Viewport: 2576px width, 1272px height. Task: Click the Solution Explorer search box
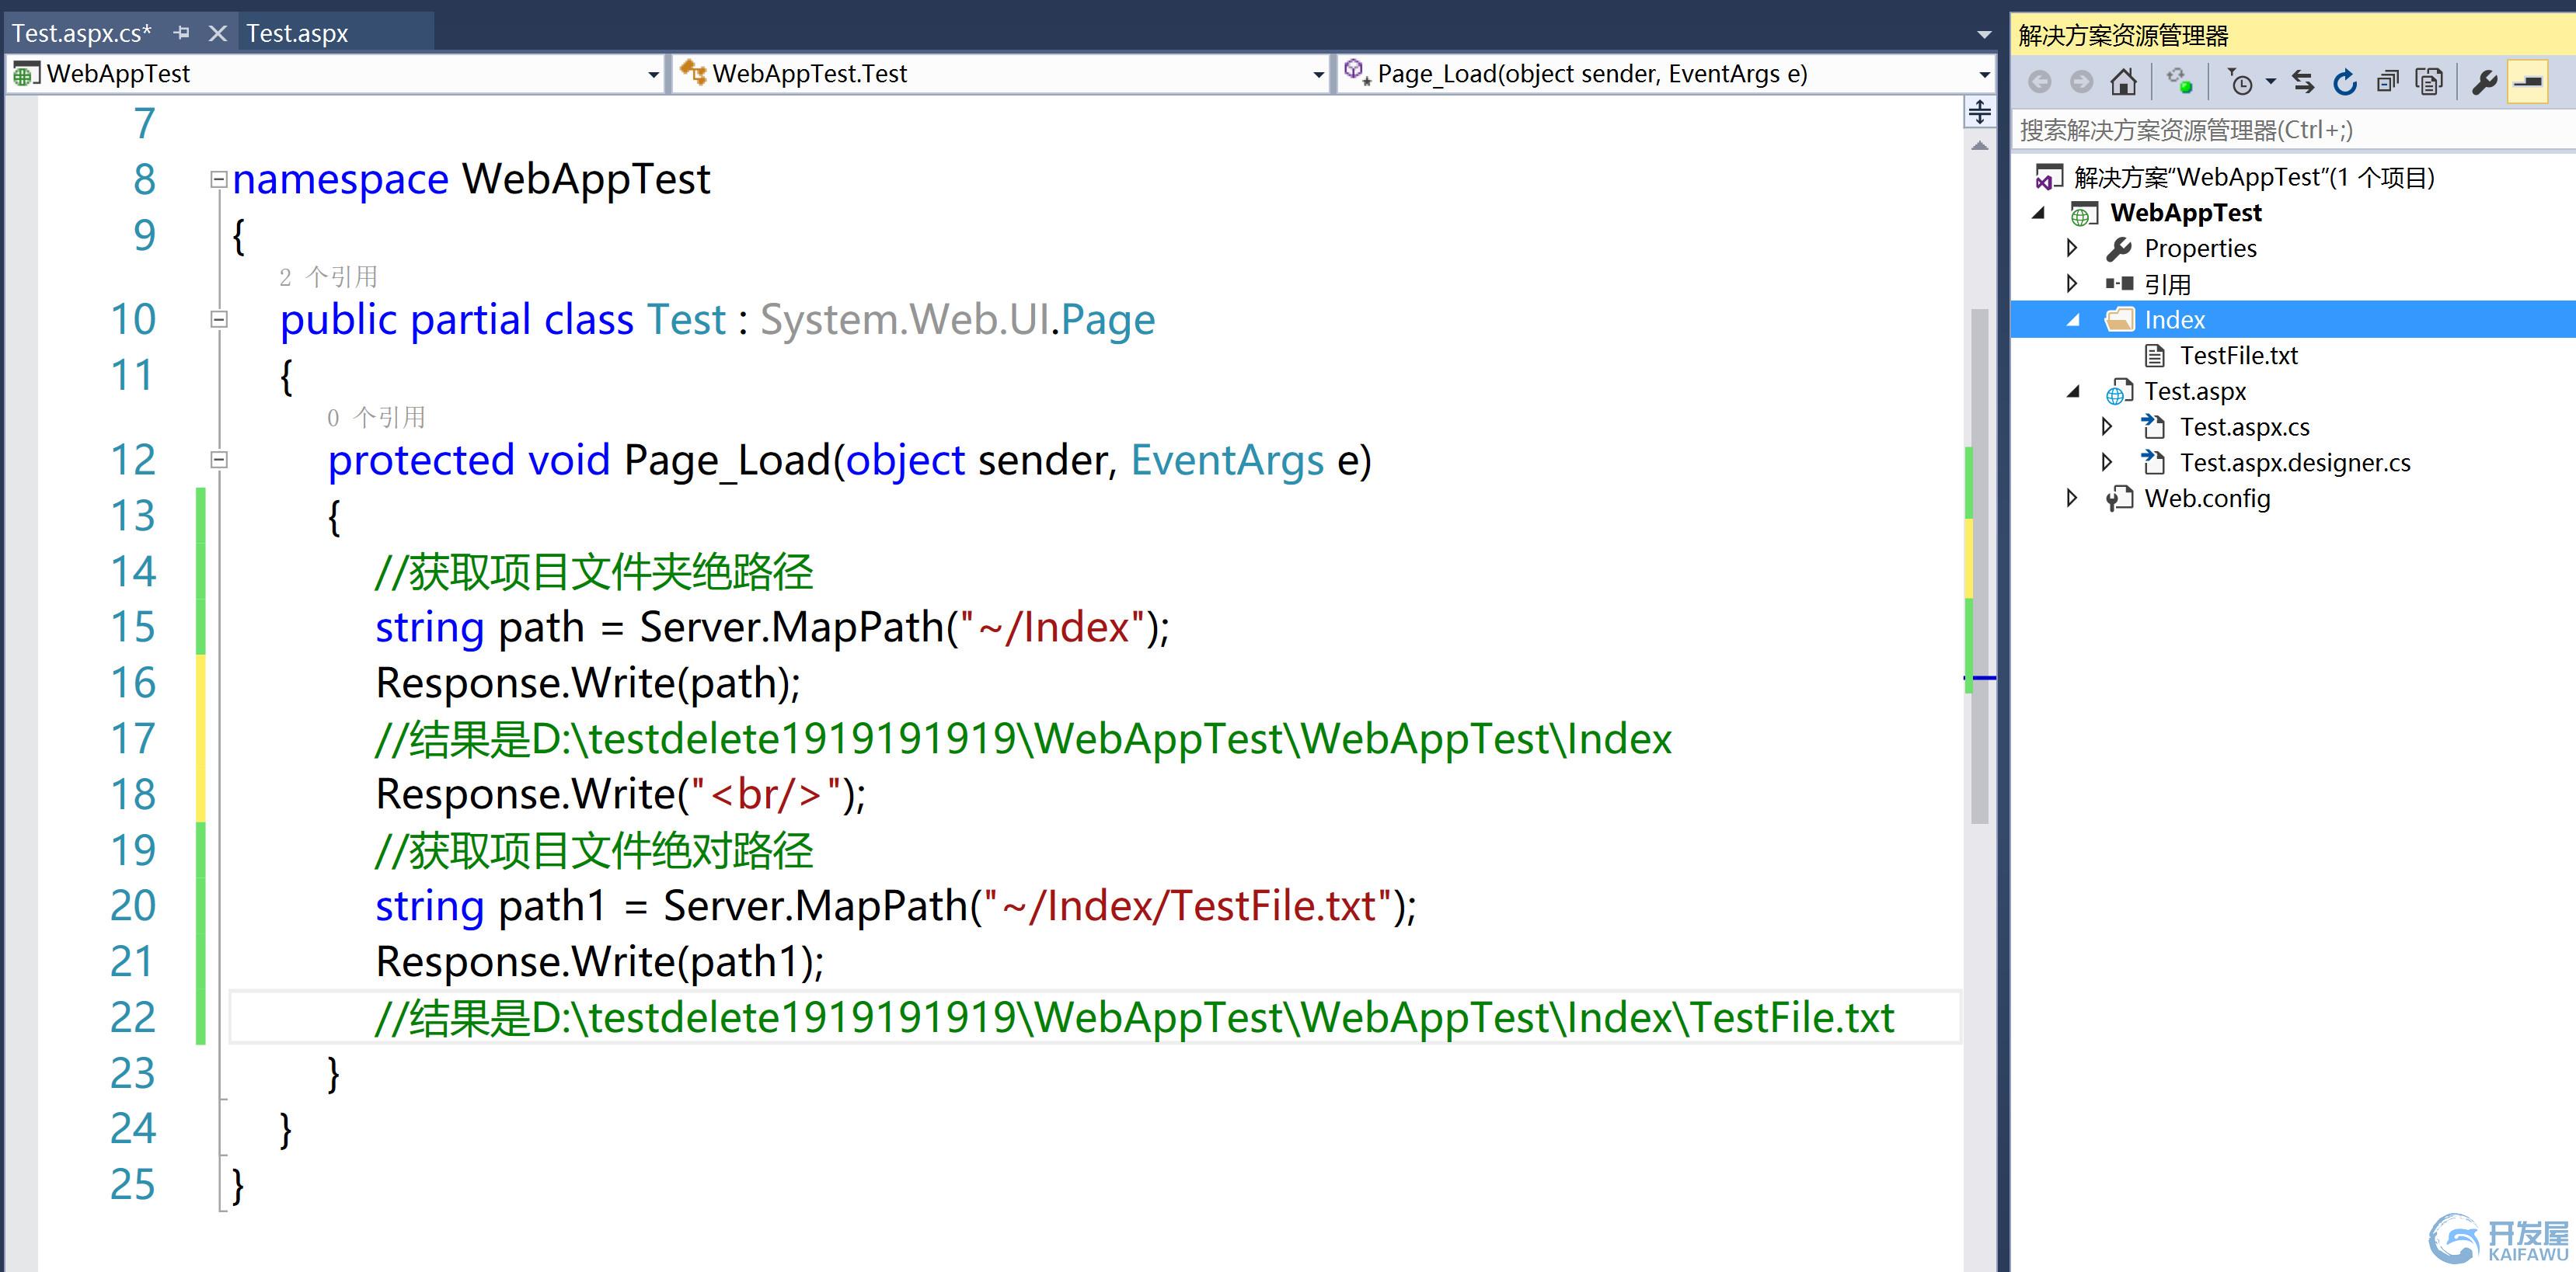[x=2290, y=130]
